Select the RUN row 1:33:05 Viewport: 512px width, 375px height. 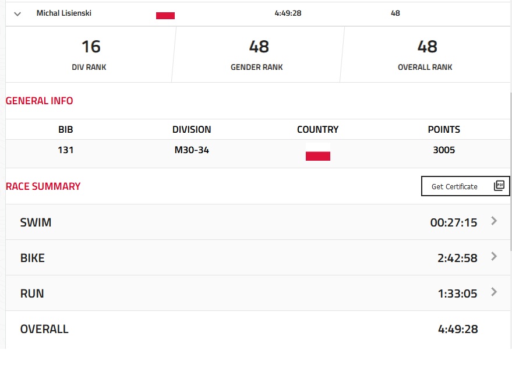(258, 293)
